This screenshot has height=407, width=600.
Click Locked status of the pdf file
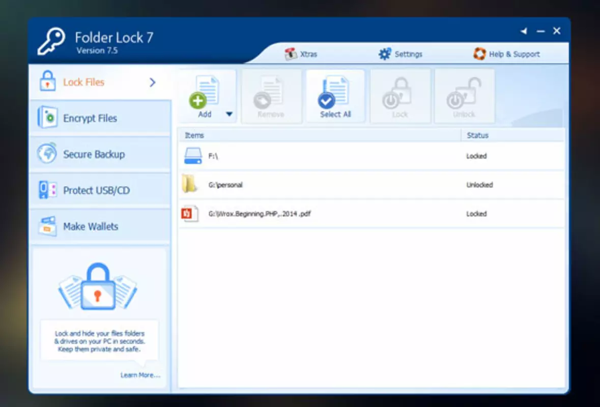tap(476, 214)
